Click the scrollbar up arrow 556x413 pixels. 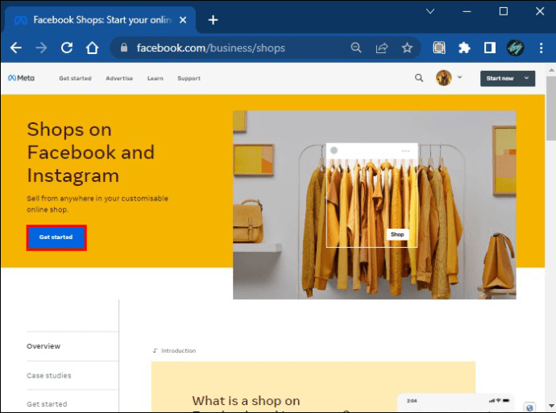(x=551, y=70)
